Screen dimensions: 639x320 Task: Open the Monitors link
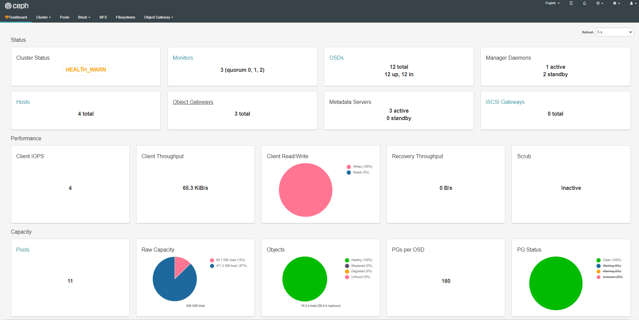click(183, 58)
